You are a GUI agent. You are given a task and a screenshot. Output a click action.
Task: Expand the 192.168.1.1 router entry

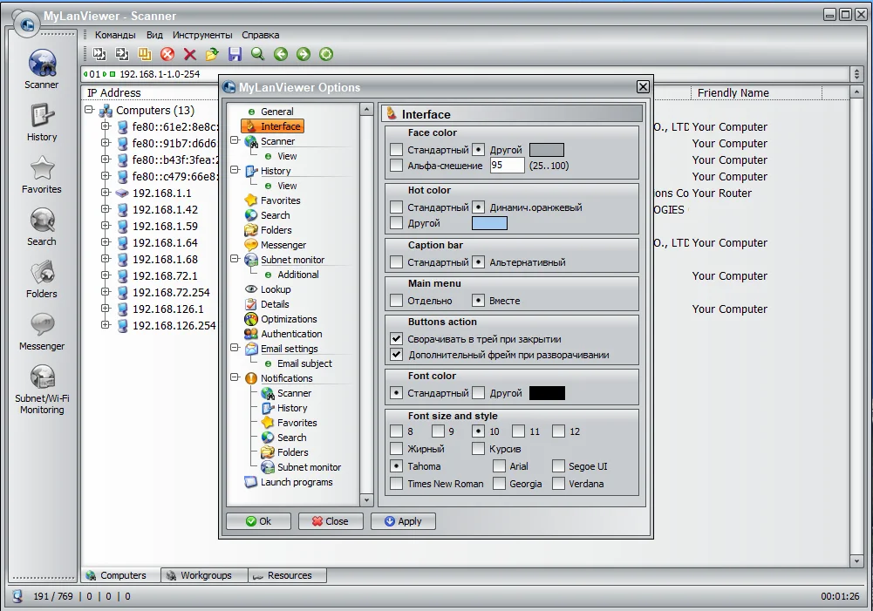[x=106, y=193]
